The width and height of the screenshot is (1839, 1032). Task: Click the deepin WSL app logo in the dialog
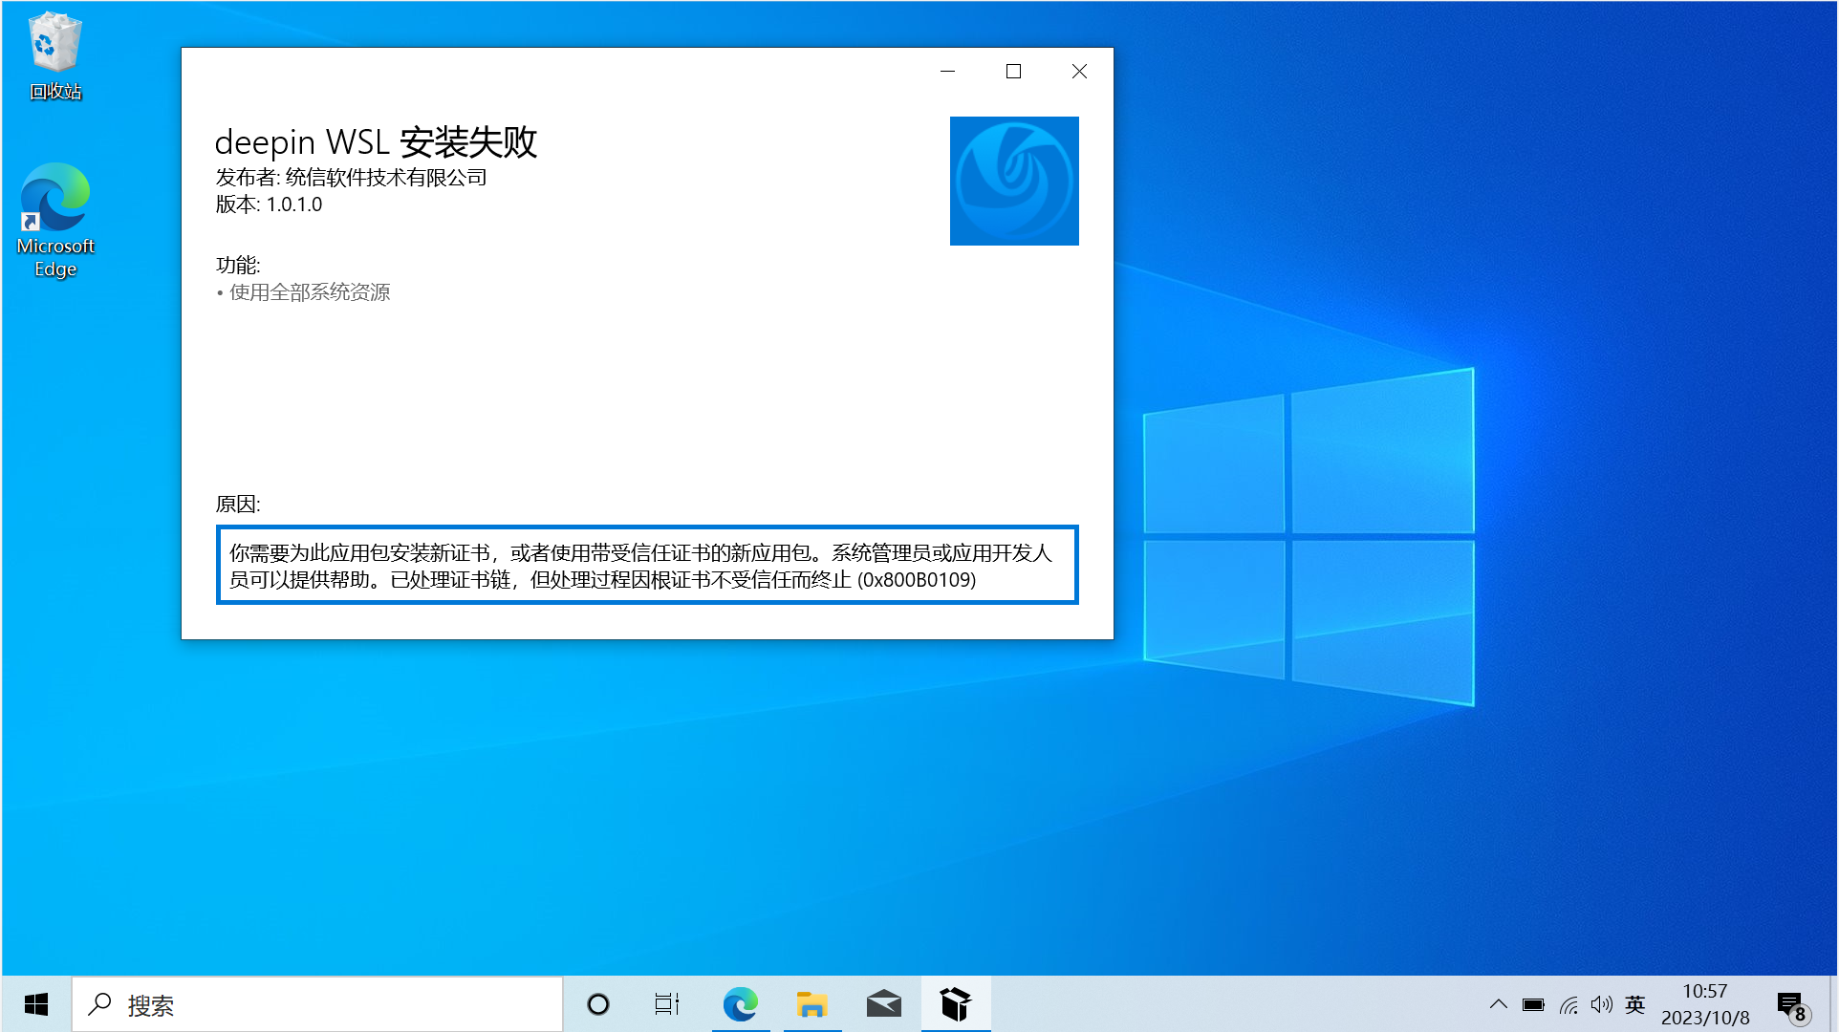[x=1013, y=181]
